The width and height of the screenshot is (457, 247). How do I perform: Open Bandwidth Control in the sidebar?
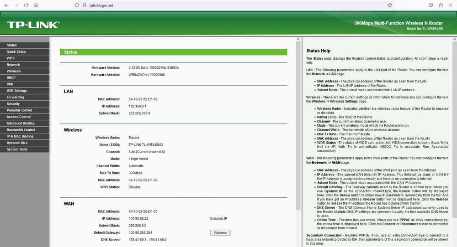point(25,129)
